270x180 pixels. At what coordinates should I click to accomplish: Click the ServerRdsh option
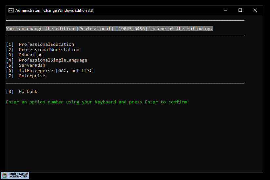click(x=32, y=65)
